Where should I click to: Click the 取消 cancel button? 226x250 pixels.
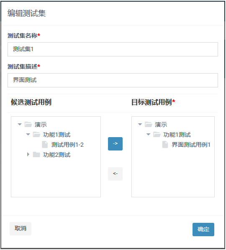coord(21,229)
